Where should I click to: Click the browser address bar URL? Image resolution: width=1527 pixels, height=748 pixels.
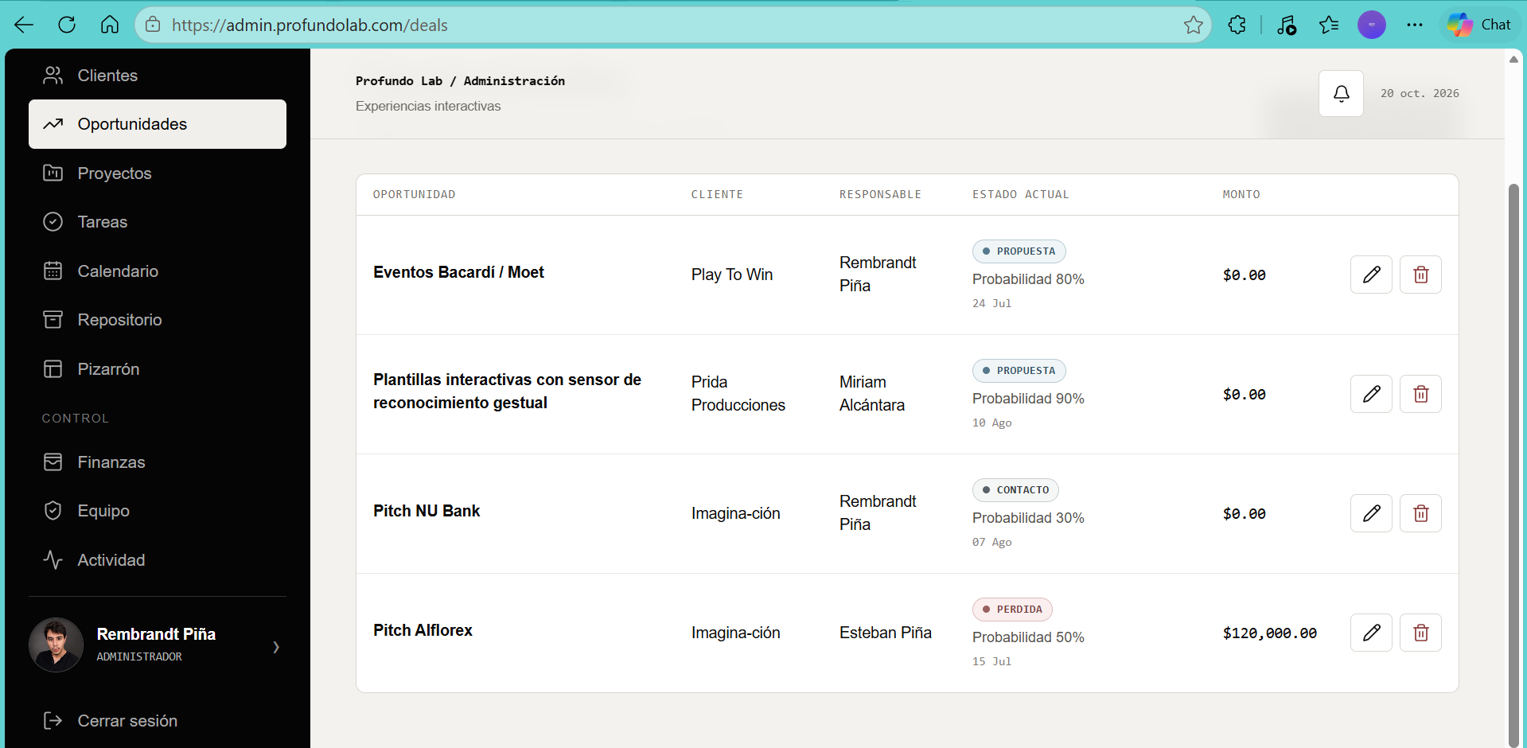coord(310,25)
